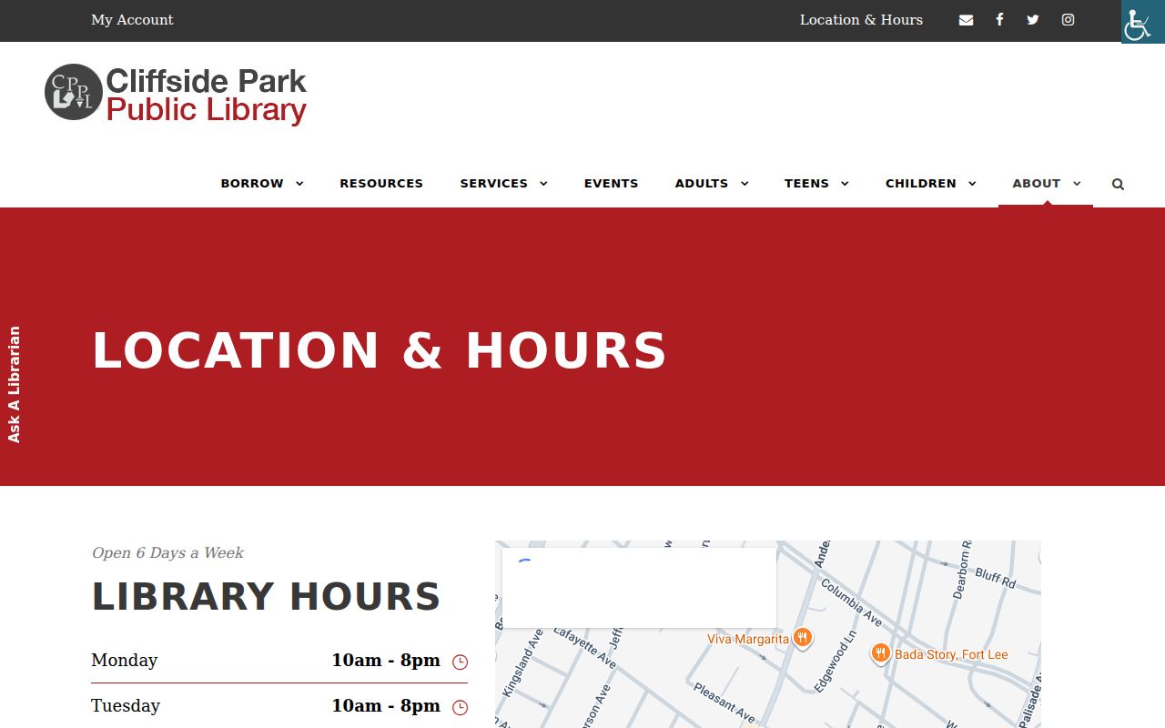Click the Cliffside Park Public Library logo
This screenshot has width=1165, height=728.
pyautogui.click(x=176, y=93)
